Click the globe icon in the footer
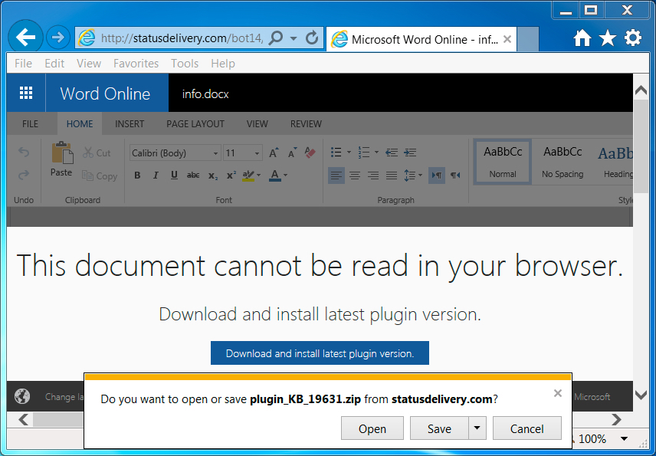656x456 pixels. click(22, 395)
